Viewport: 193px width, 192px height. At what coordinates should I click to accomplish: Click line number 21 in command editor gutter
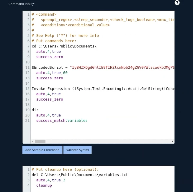pyautogui.click(x=27, y=121)
